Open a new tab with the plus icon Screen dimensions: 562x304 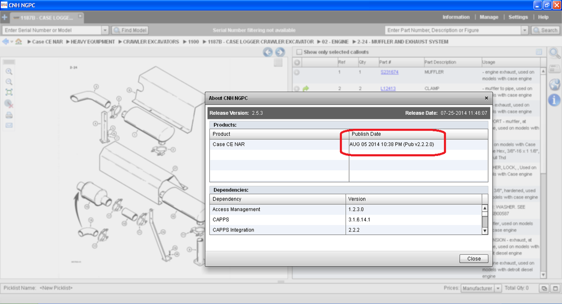pos(4,18)
